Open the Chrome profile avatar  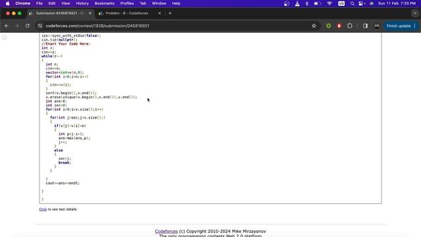pyautogui.click(x=376, y=26)
